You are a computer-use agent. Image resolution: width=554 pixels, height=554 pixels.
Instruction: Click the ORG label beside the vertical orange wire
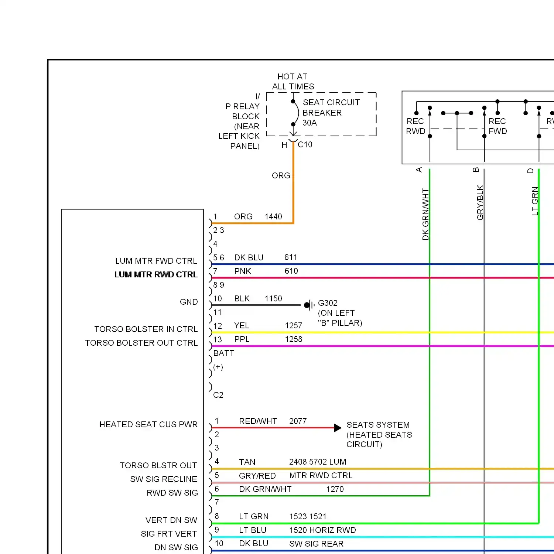281,176
